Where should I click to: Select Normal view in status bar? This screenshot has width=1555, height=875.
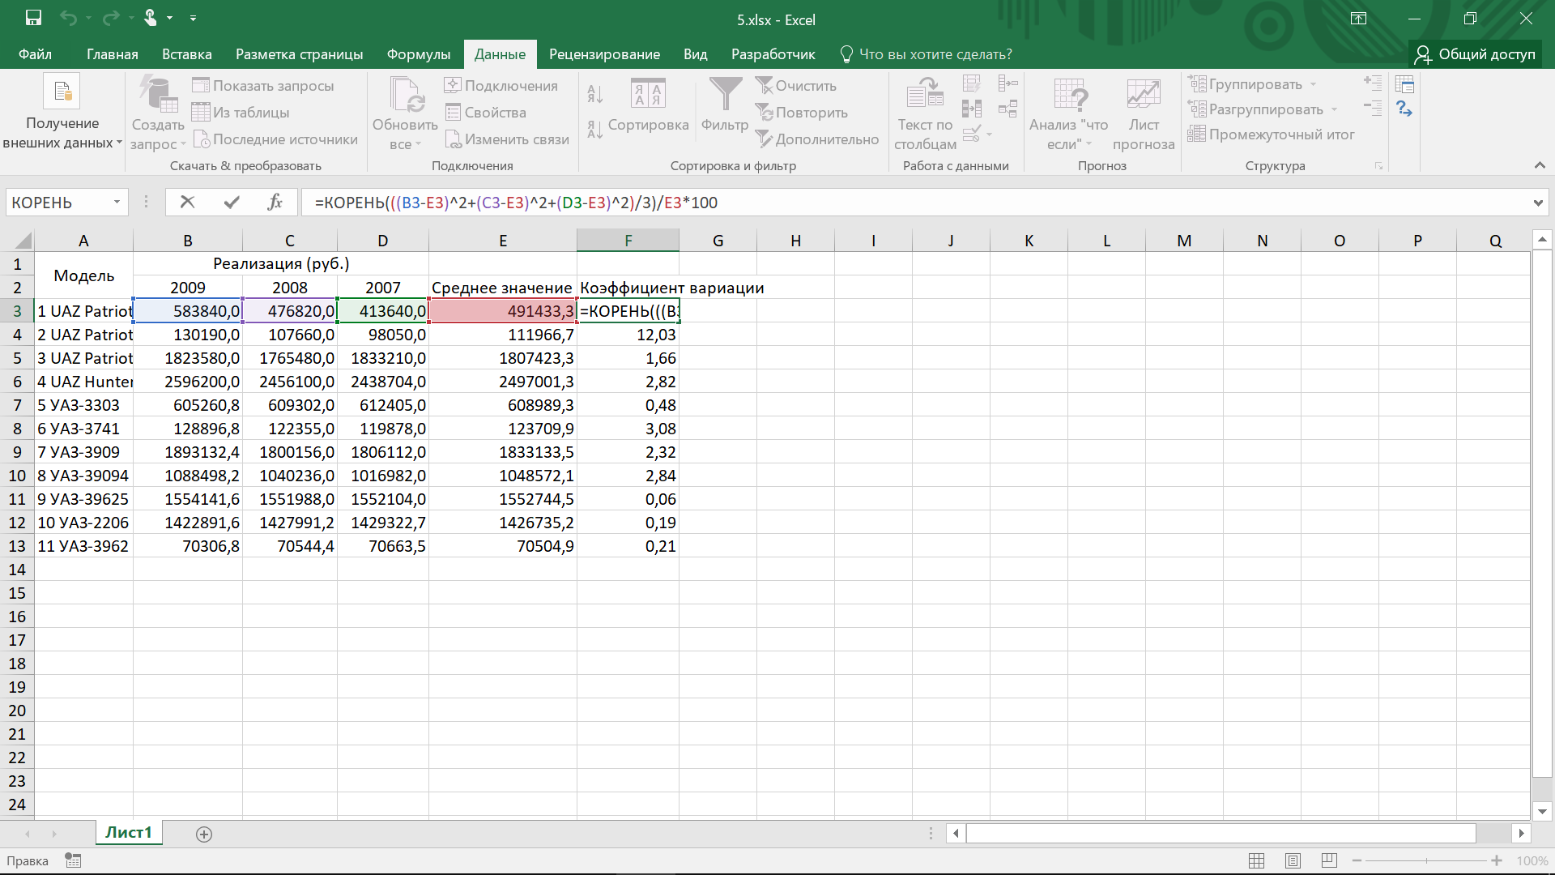1256,860
